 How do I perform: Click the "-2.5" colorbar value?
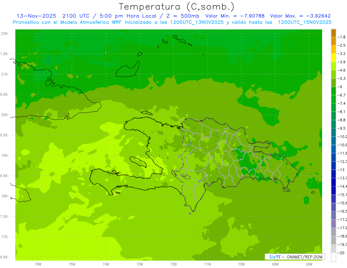(342, 45)
